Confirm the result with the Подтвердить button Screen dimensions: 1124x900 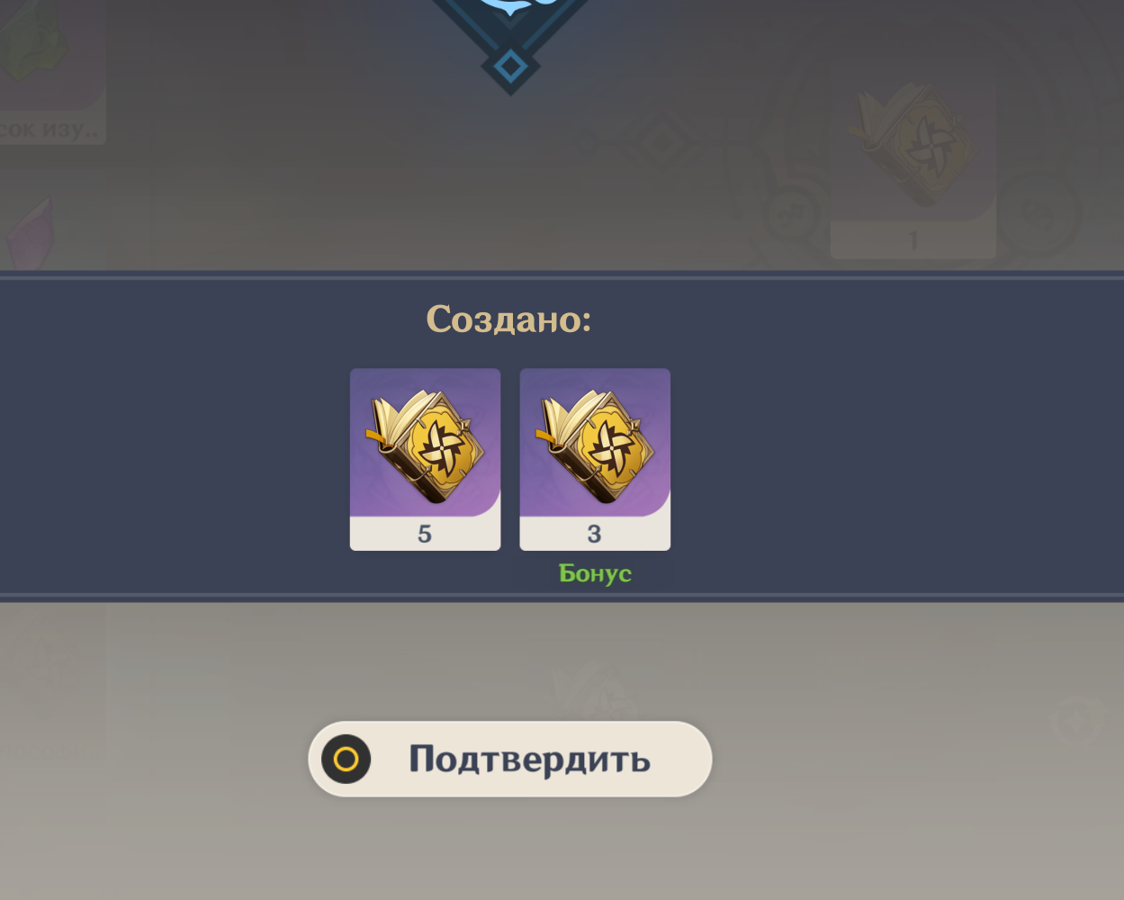(510, 759)
